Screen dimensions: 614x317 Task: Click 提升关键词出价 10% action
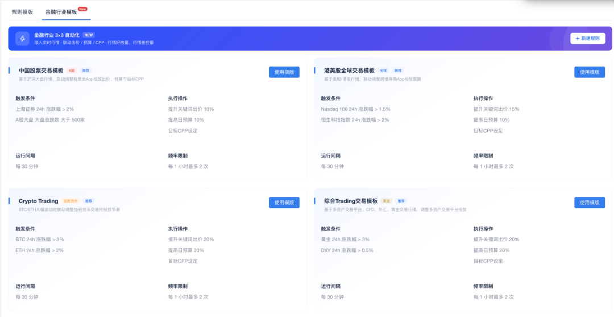coord(191,109)
